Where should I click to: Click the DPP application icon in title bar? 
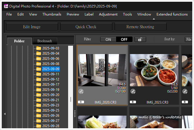(6, 6)
